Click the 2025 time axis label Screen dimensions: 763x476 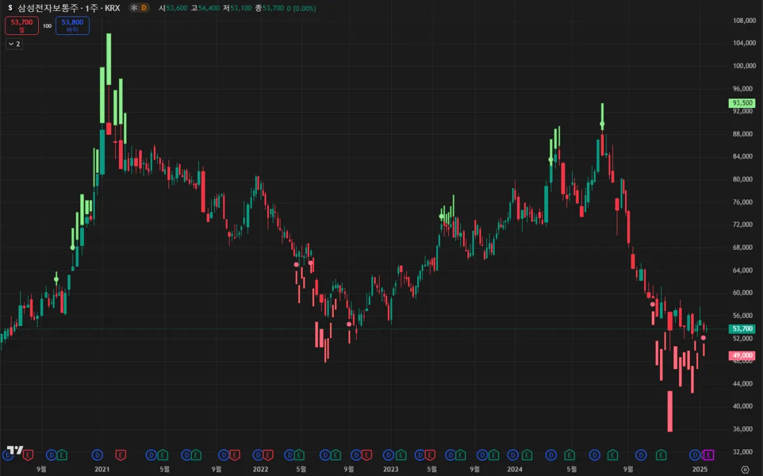699,469
